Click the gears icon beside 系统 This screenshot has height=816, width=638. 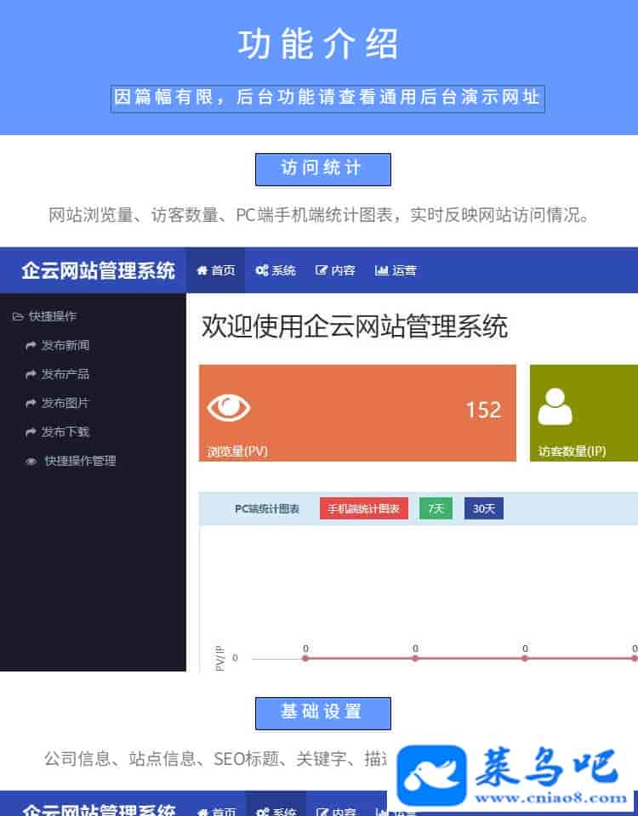262,270
